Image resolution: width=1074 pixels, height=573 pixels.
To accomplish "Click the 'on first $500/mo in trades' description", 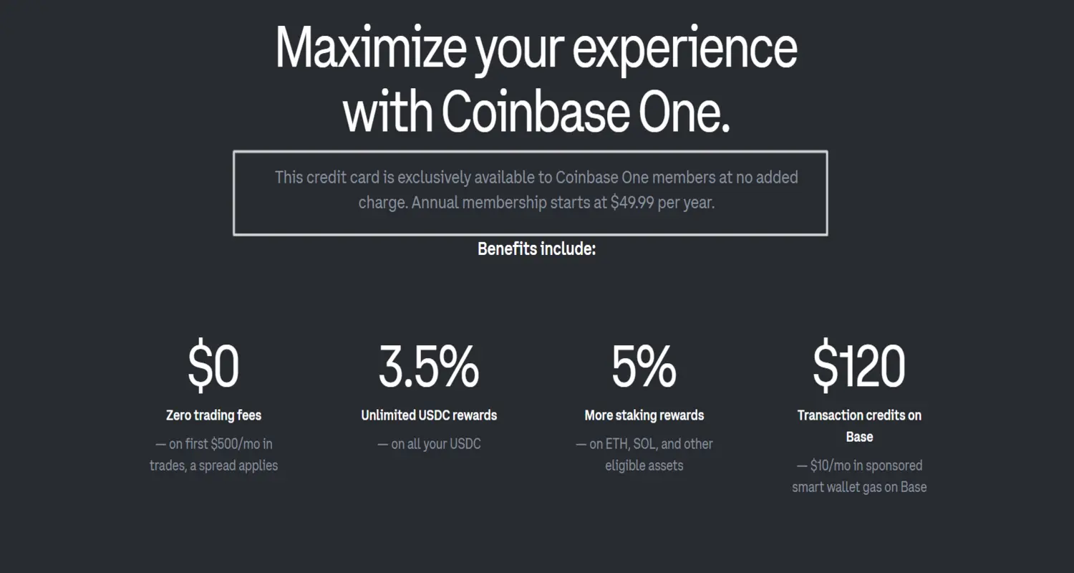I will pos(213,444).
